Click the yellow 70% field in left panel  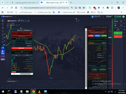click(14, 66)
